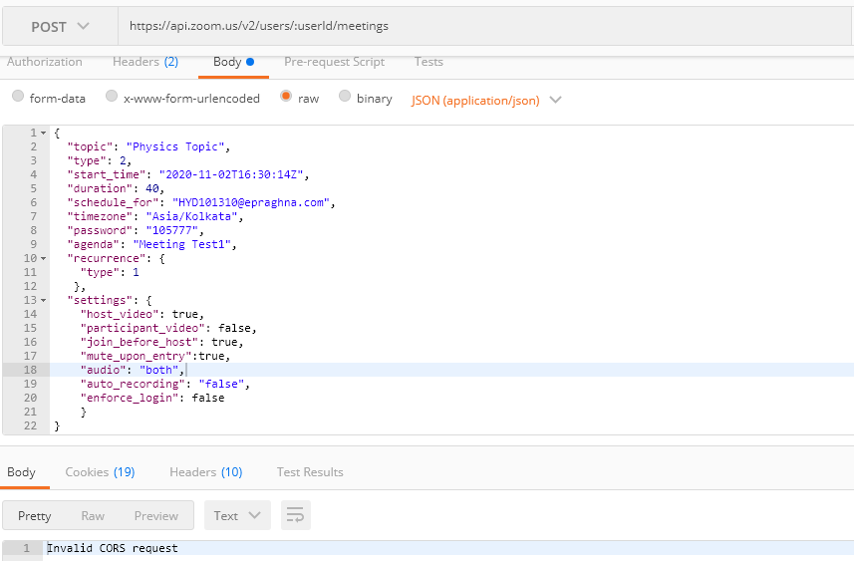
Task: Click the "schedule_for" key
Action: coord(113,202)
